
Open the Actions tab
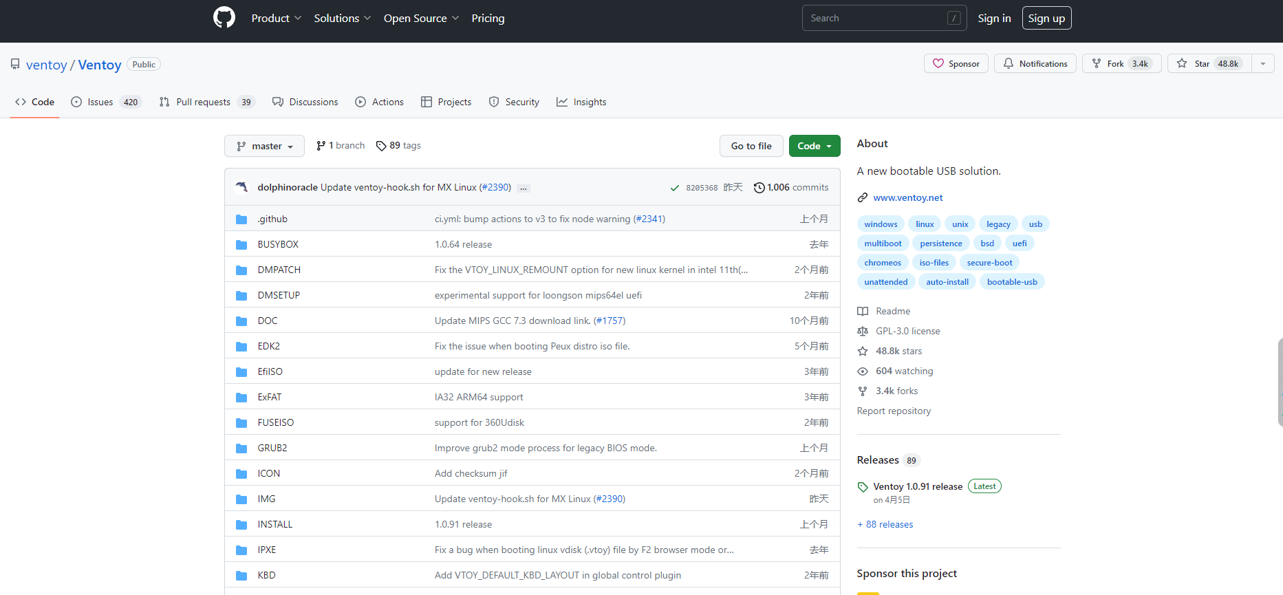[x=380, y=102]
